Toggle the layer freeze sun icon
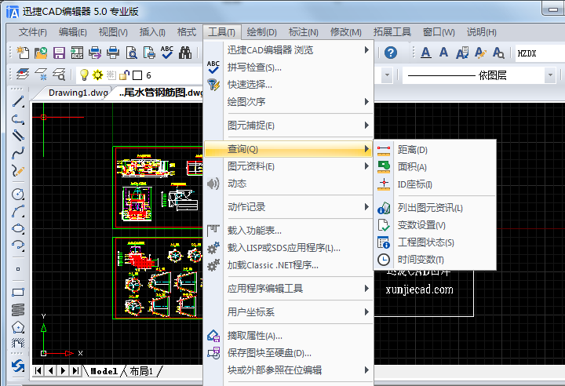Viewport: 565px width, 386px height. click(x=97, y=75)
